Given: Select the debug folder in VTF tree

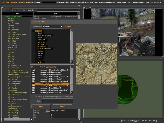Looking at the screenshot, I should pyautogui.click(x=41, y=51).
